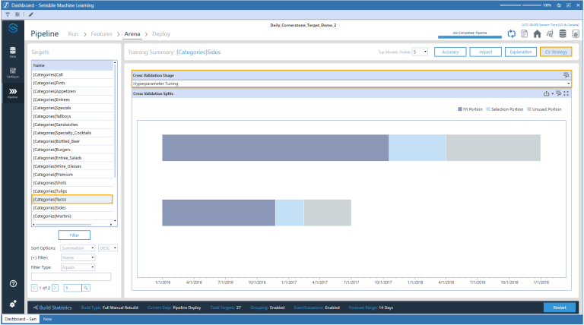Screen dimensions: 584x325
Task: Click the Accuracy button
Action: [x=450, y=52]
